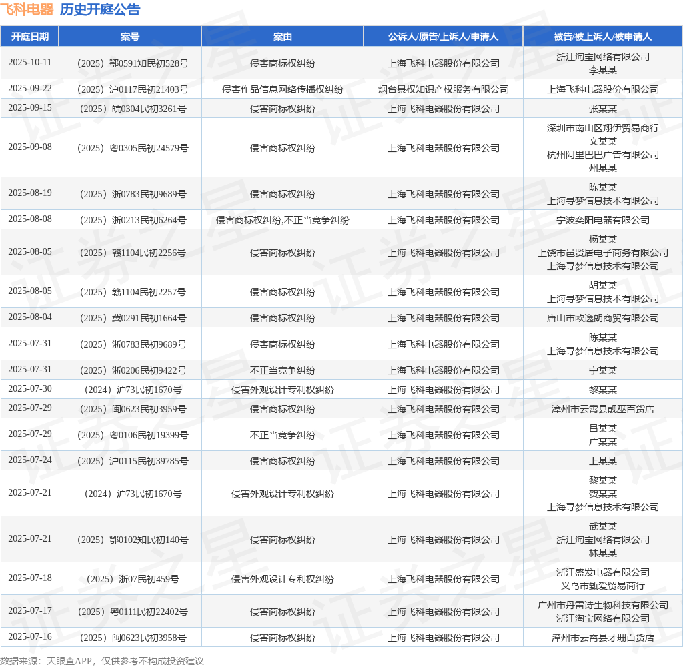Viewport: 683px width, 667px height.
Task: Click the "公诉人/原告/上诉人/申请人" column header
Action: tap(443, 37)
